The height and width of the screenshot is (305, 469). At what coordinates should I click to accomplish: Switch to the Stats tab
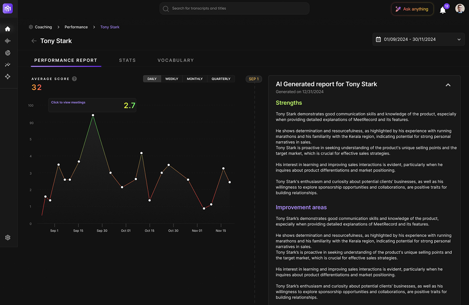tap(127, 60)
